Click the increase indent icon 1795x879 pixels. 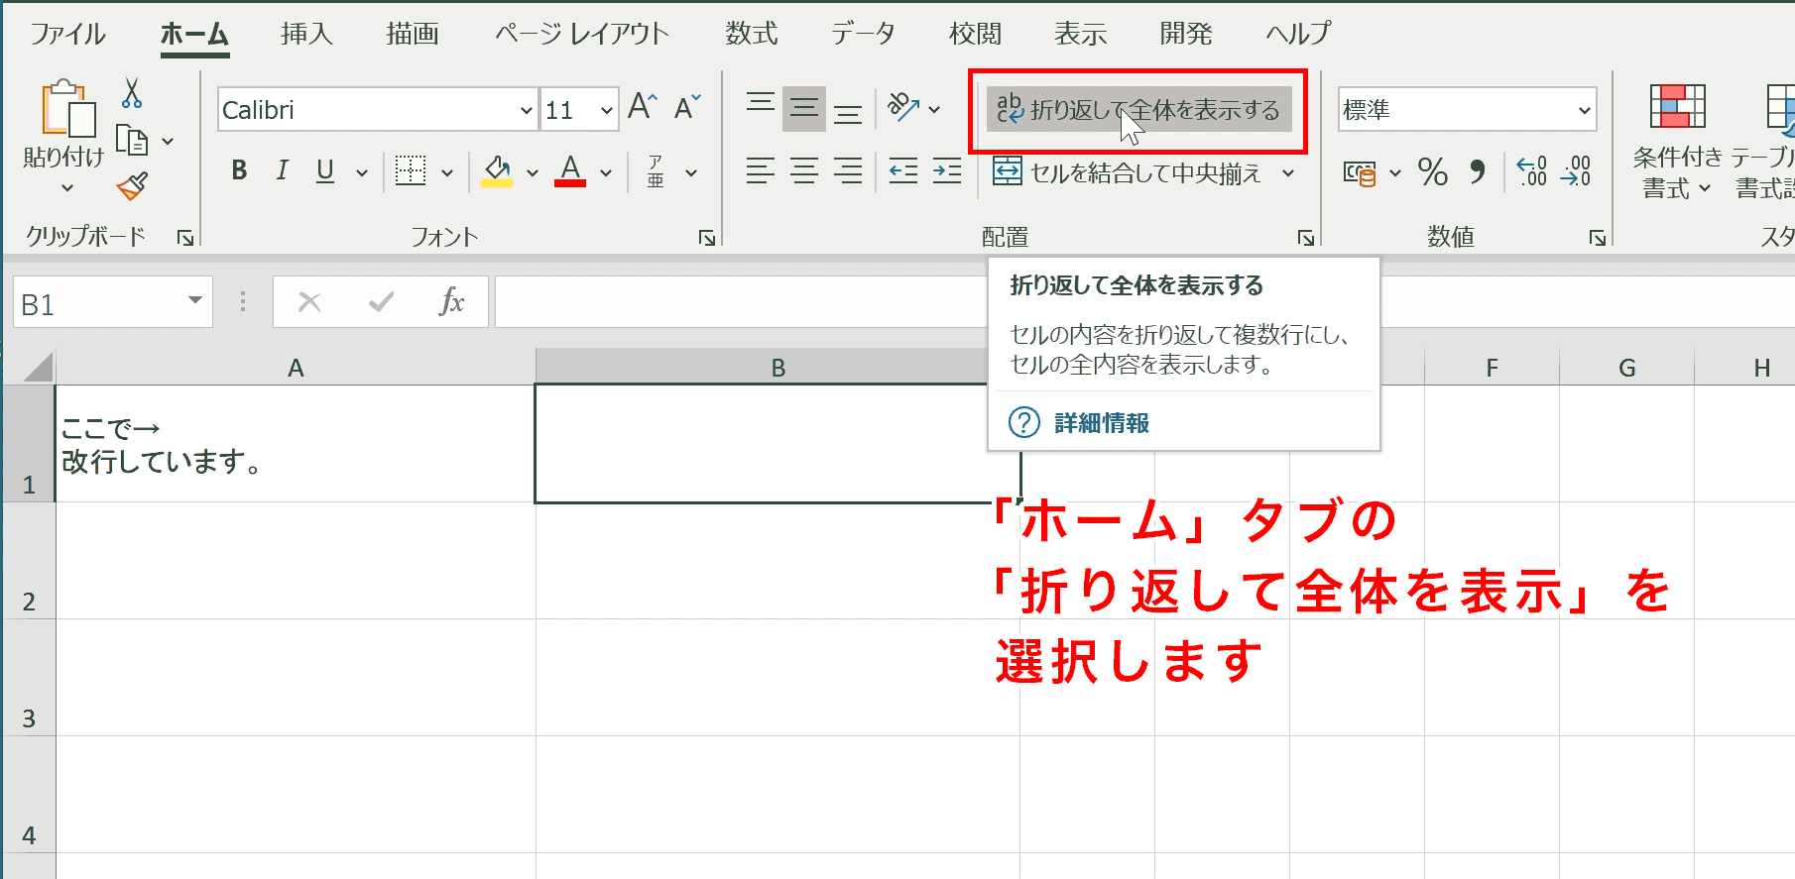pos(947,171)
